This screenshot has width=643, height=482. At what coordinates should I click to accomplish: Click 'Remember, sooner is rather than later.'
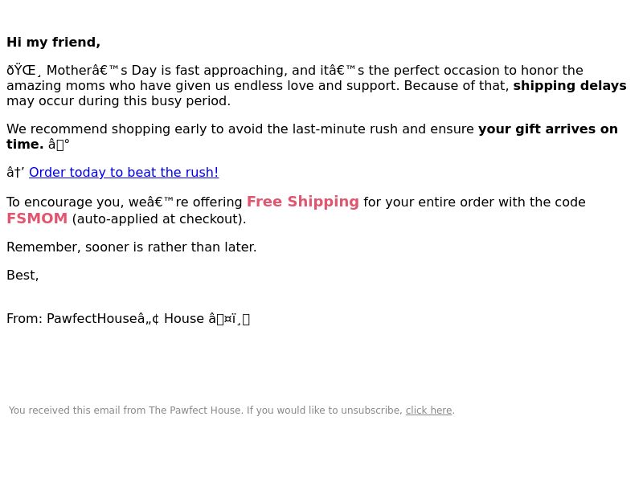coord(132,247)
